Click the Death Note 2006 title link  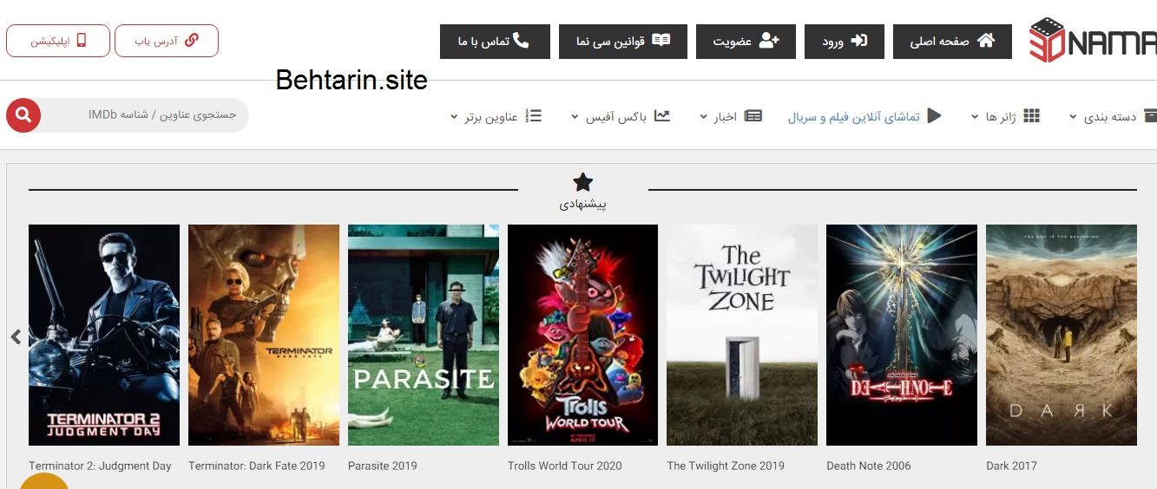869,466
